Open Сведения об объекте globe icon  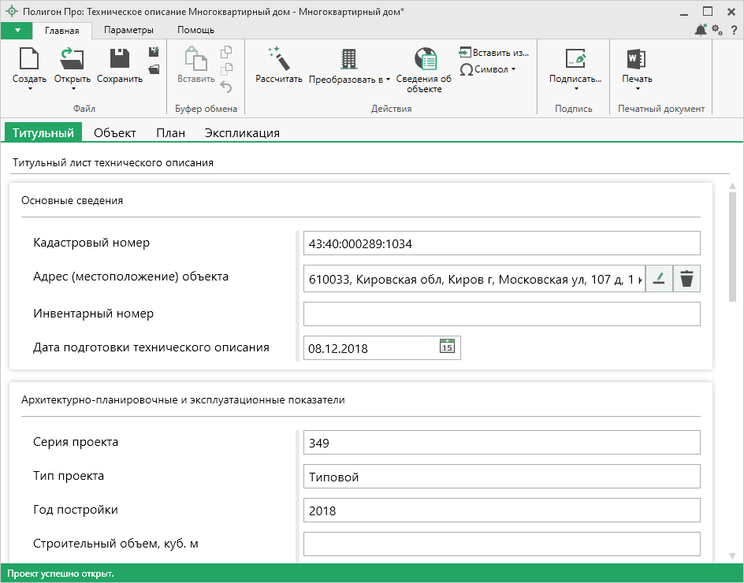[424, 60]
